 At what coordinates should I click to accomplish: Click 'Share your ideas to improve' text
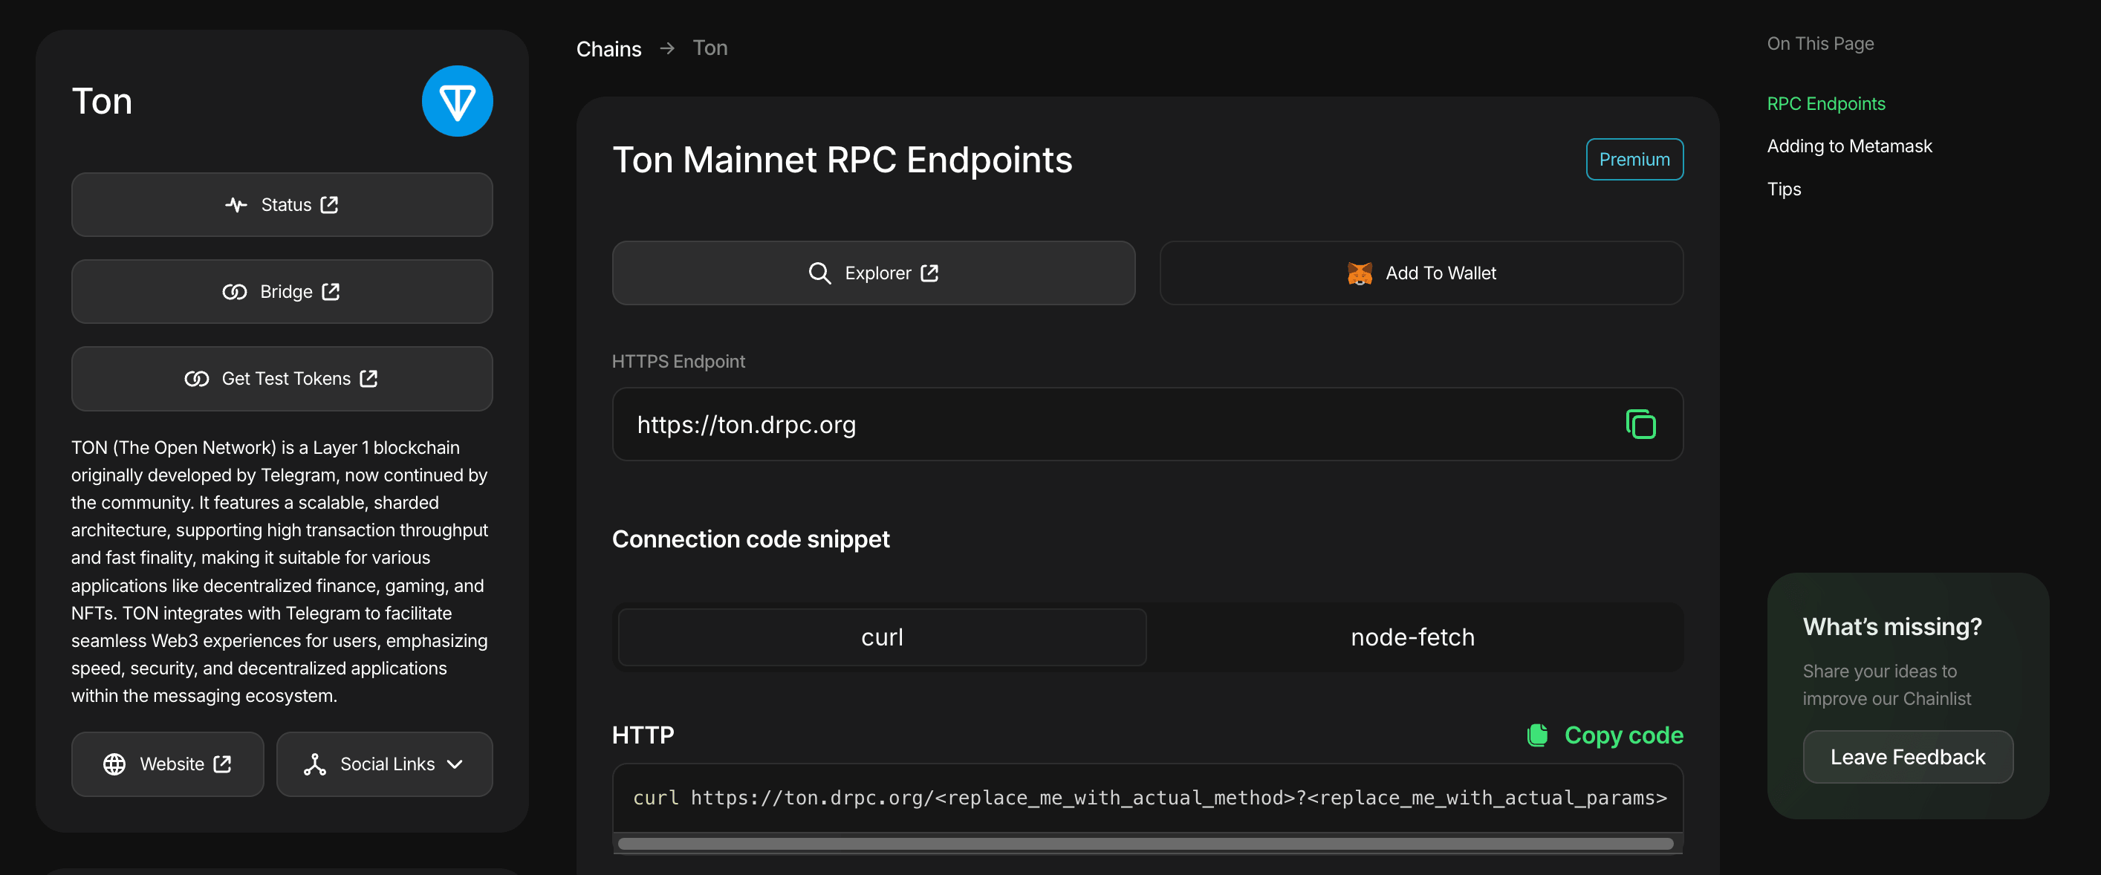(1886, 684)
